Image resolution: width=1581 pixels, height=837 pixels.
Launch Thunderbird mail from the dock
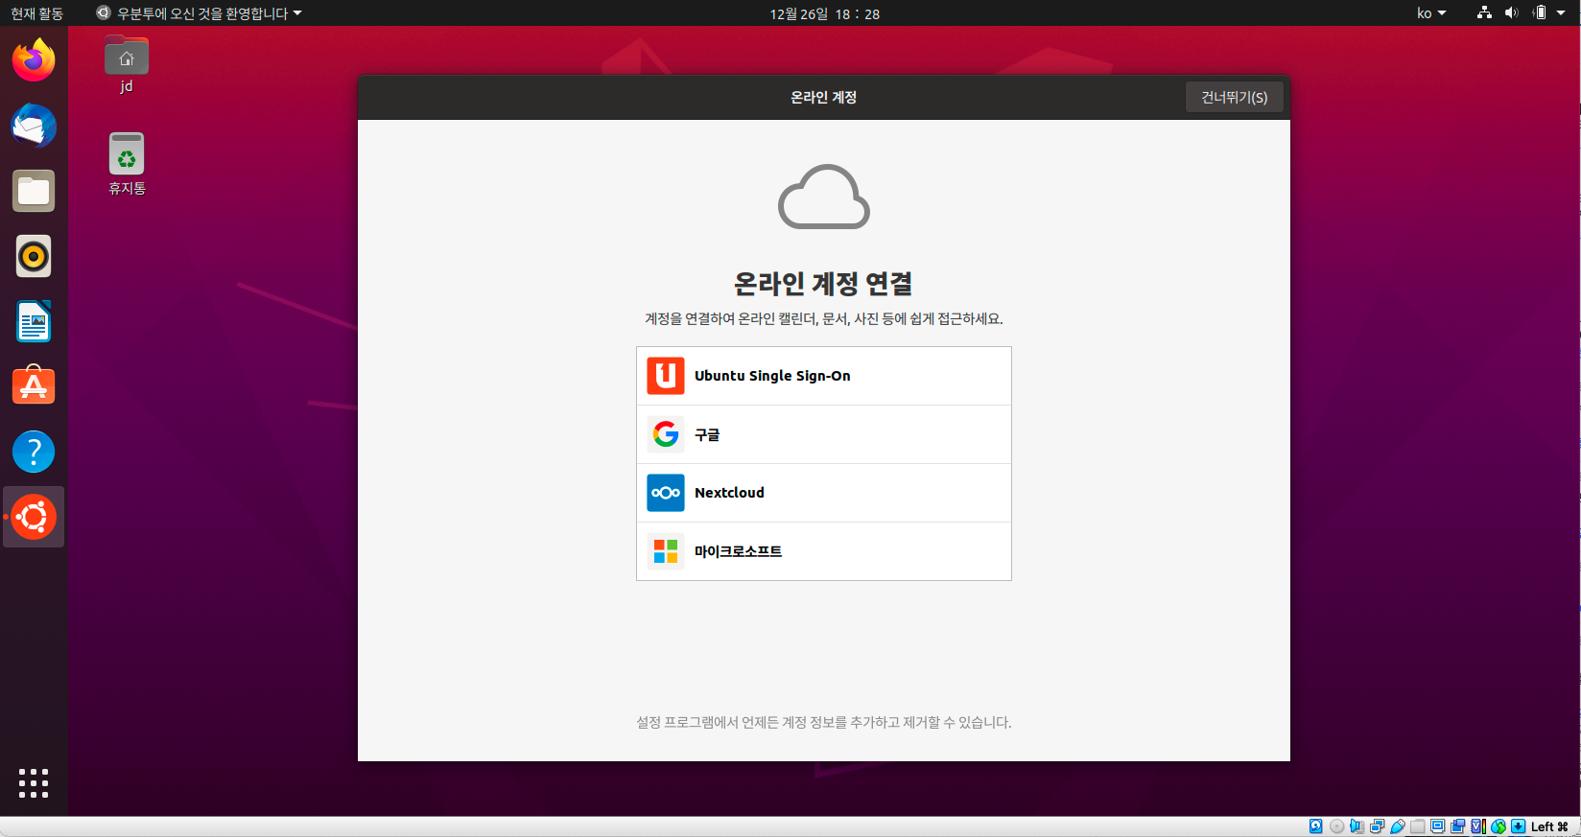[x=34, y=126]
